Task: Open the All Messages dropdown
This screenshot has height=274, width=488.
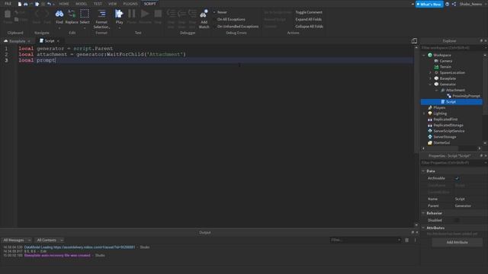Action: 17,241
